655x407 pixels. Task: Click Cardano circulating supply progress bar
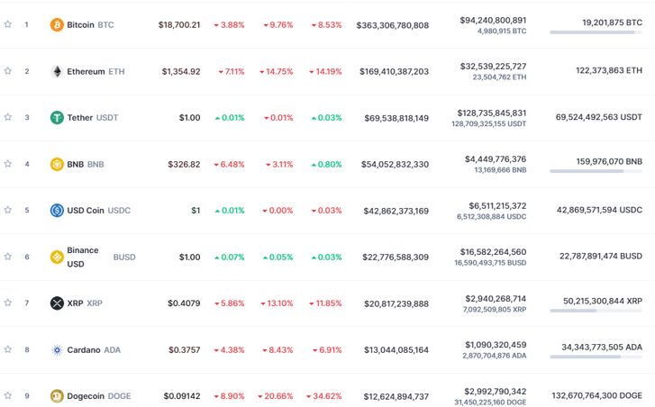(x=596, y=357)
